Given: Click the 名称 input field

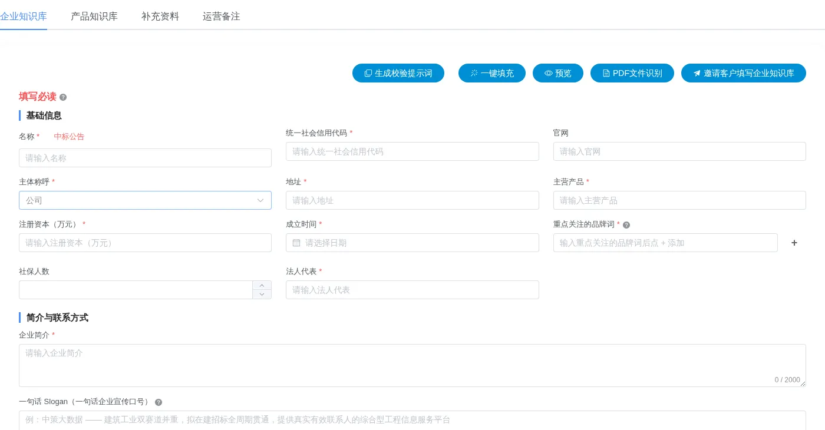Looking at the screenshot, I should 145,158.
